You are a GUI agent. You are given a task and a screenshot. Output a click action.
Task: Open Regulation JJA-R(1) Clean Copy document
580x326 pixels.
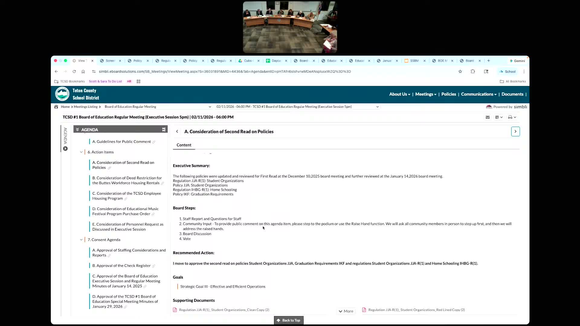click(x=224, y=310)
